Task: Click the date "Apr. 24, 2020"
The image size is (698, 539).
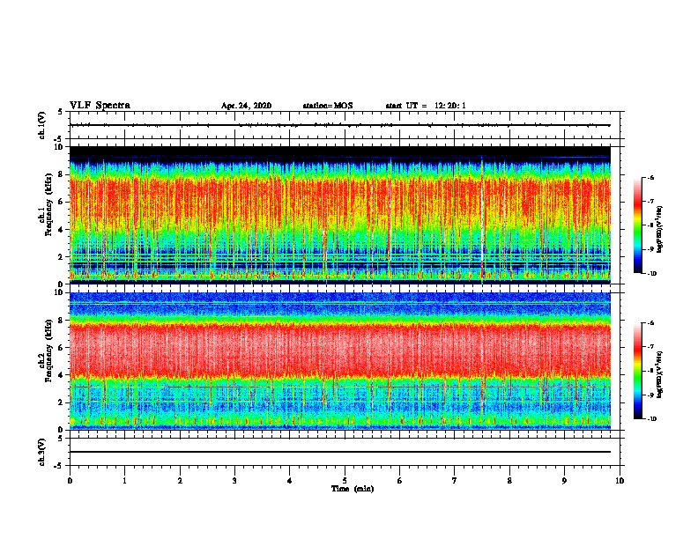Action: click(x=246, y=106)
